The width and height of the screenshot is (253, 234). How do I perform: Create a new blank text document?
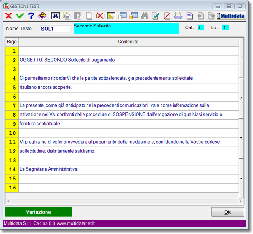pyautogui.click(x=89, y=16)
